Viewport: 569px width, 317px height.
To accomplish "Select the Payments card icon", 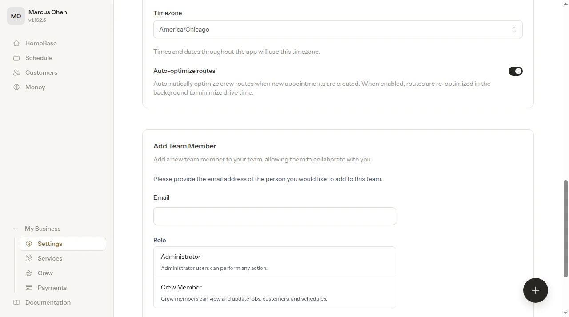I will click(x=29, y=288).
